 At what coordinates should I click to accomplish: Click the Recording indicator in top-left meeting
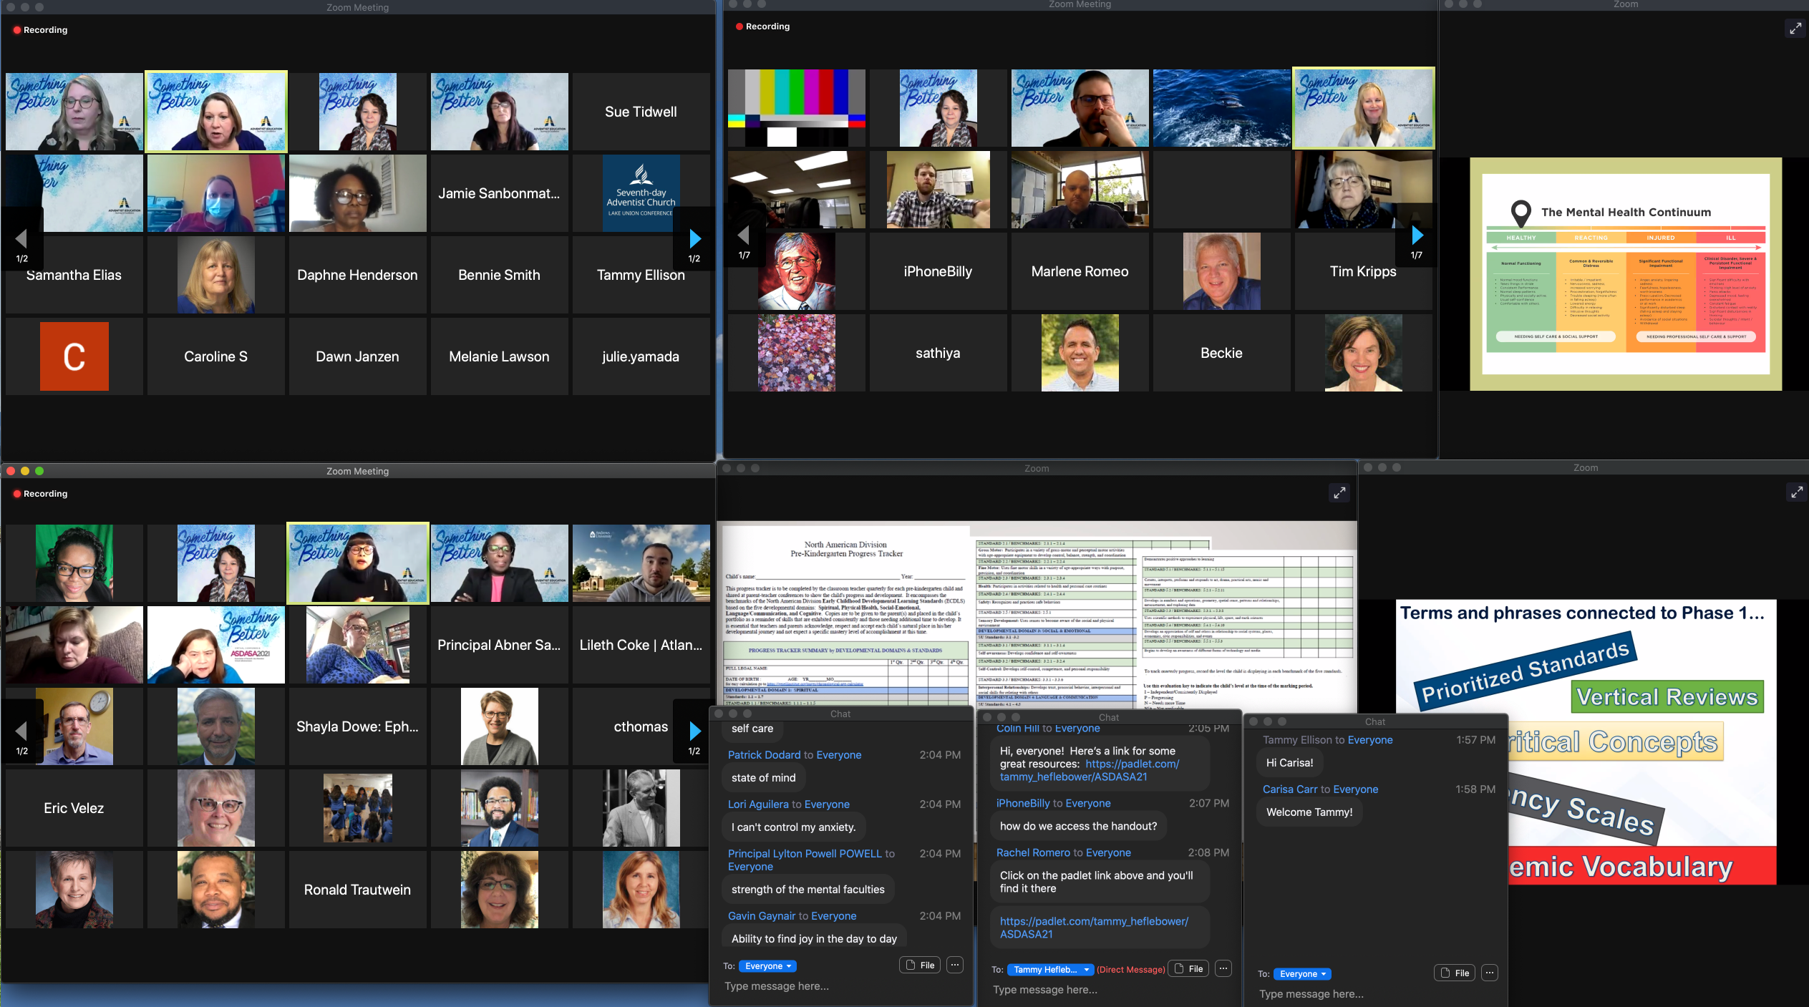[x=40, y=30]
